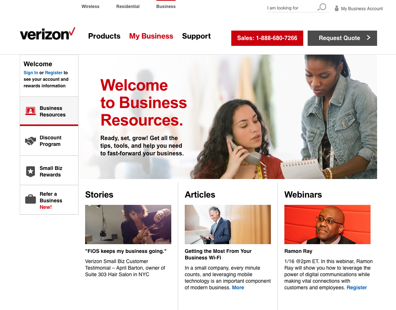Click the Register link for Ramon Ray webinar
Image resolution: width=396 pixels, height=310 pixels.
357,287
